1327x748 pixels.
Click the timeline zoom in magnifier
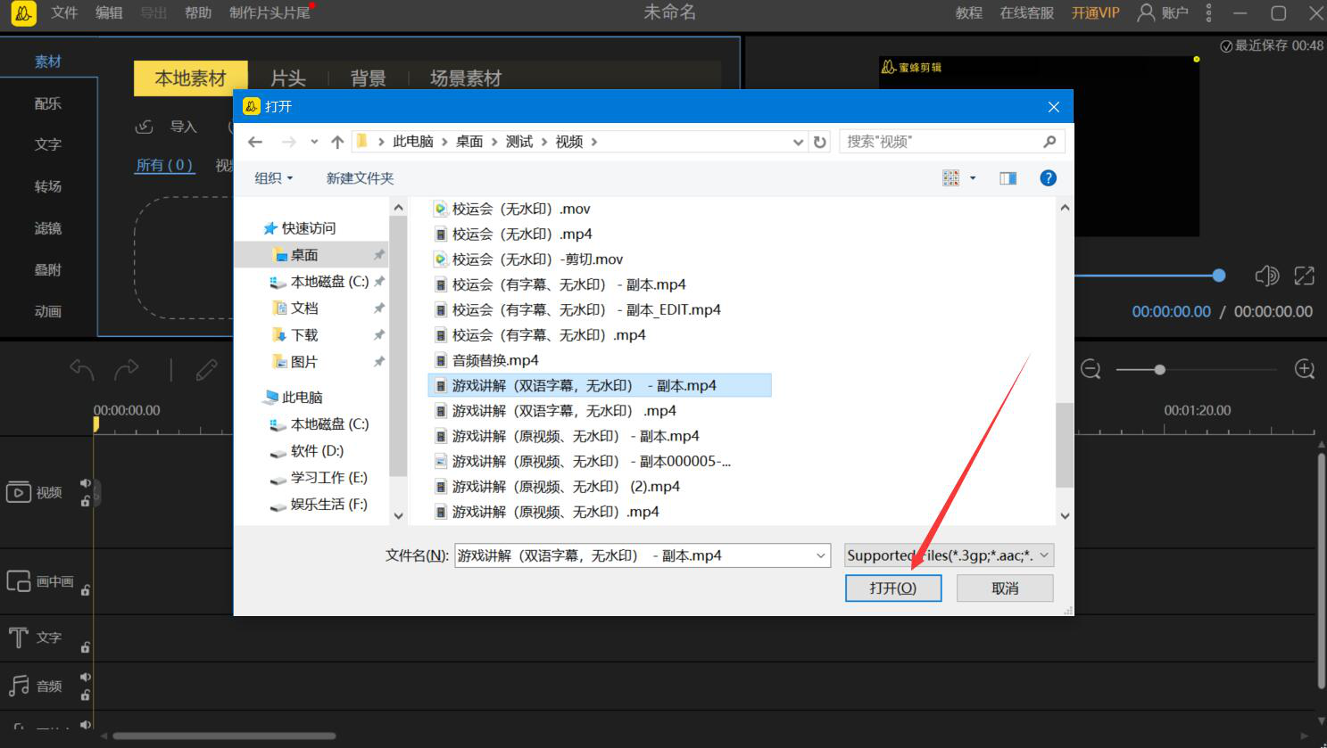[x=1305, y=369]
